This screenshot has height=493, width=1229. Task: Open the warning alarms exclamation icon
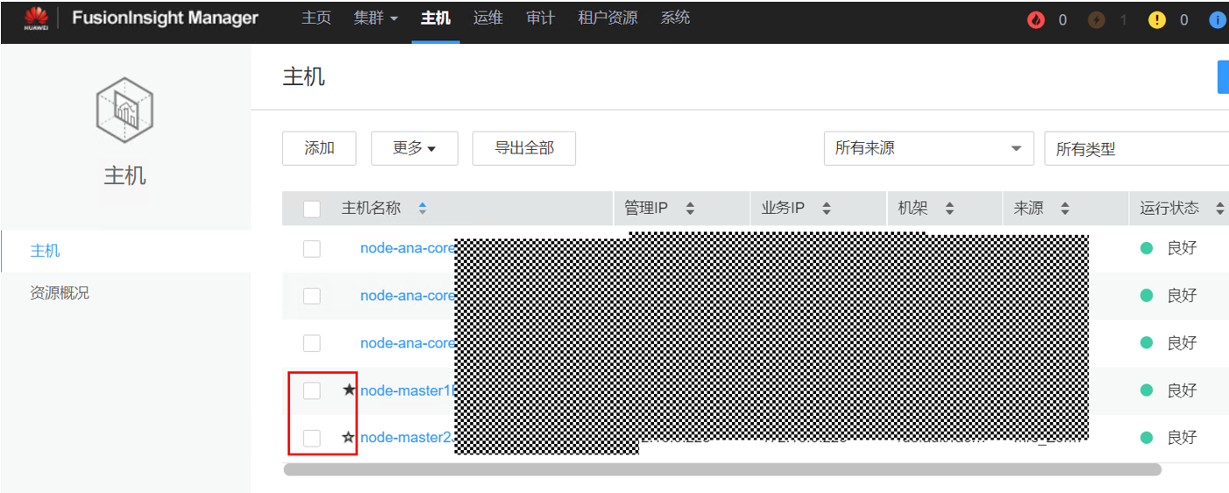(1157, 20)
